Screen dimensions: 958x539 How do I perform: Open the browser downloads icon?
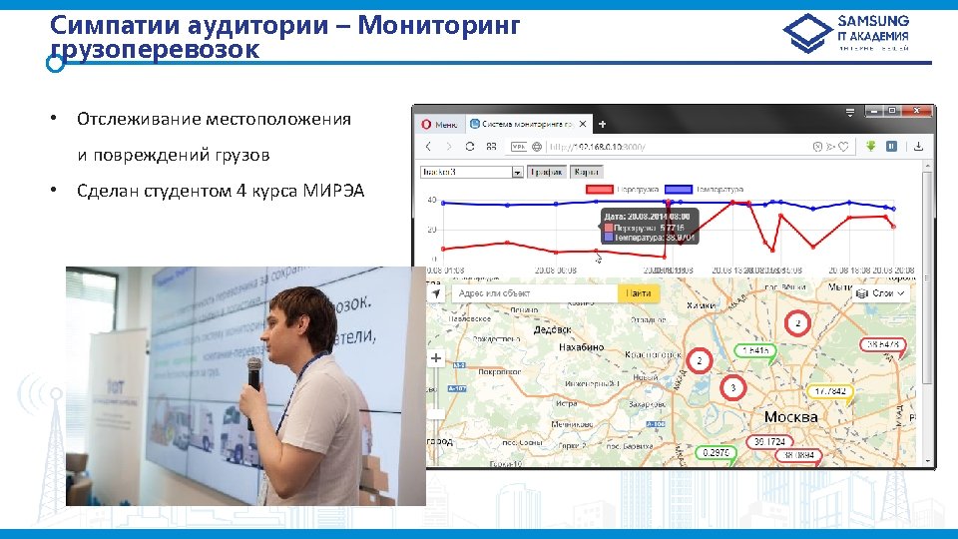point(918,146)
